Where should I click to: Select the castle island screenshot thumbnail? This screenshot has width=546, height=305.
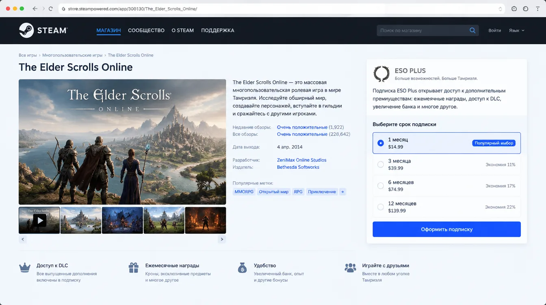pos(81,220)
